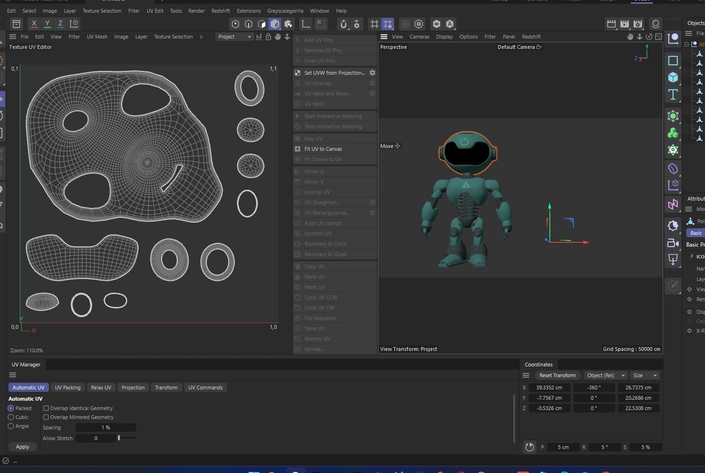Add a Camera from palette
705x473 pixels.
[673, 243]
